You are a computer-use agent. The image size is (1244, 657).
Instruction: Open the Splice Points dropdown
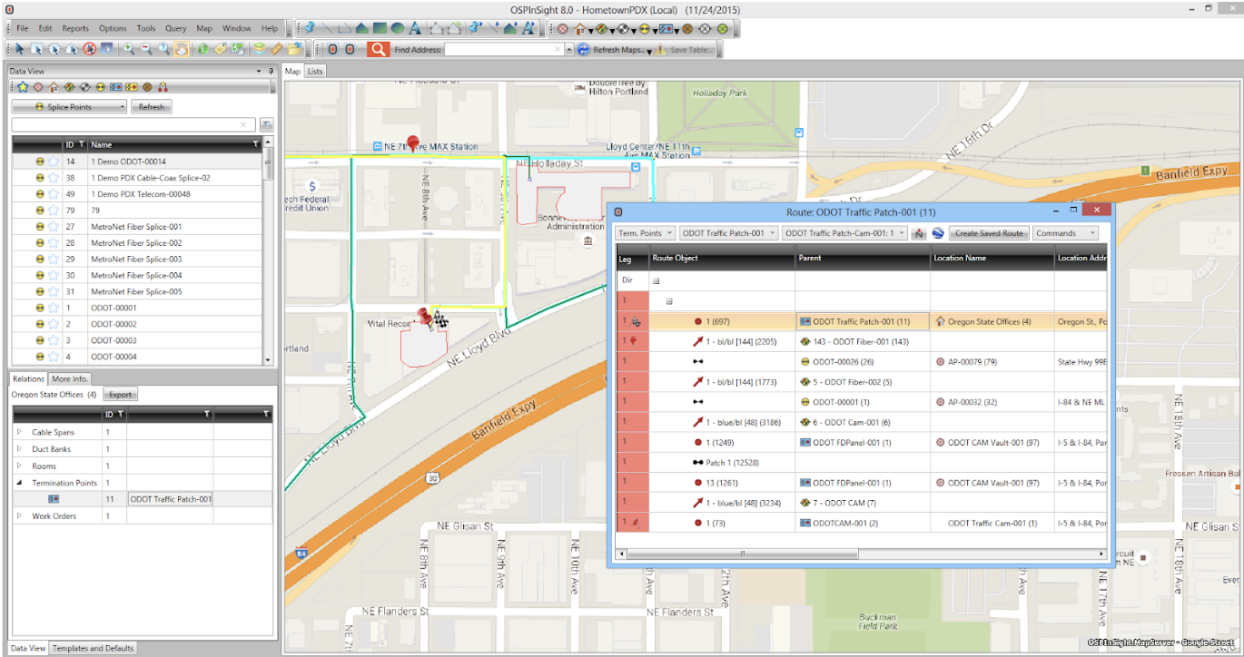point(70,107)
